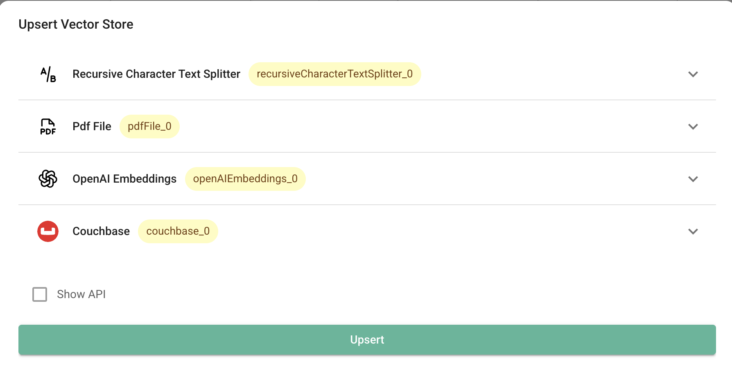This screenshot has height=380, width=732.
Task: Click the red Couchbase logo icon
Action: tap(48, 231)
